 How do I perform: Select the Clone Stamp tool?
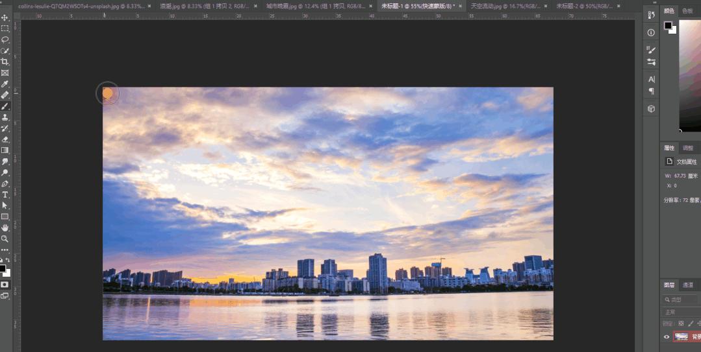pyautogui.click(x=5, y=117)
